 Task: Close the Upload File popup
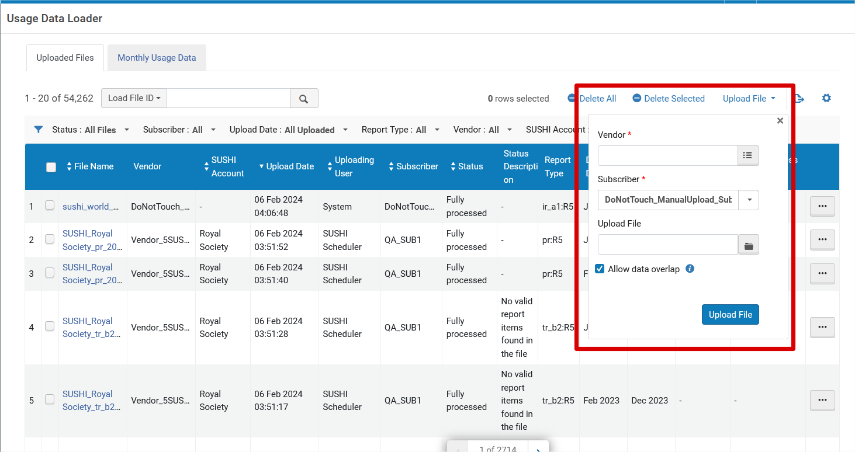780,121
